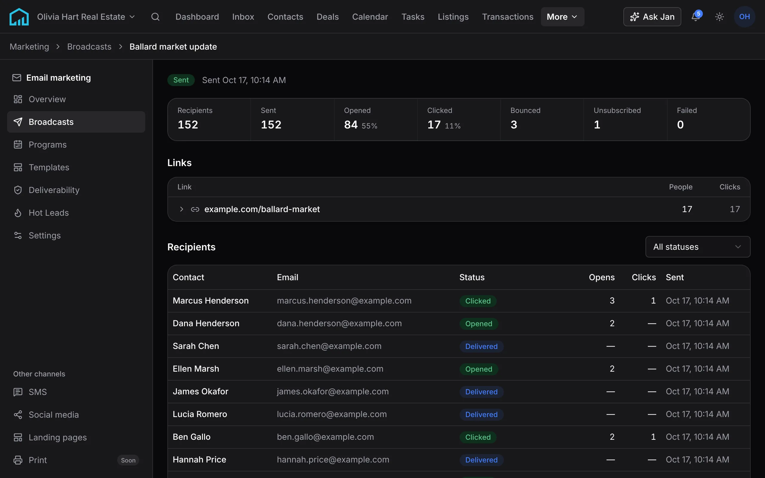Click the Programs calendar icon
This screenshot has width=765, height=478.
click(x=18, y=145)
